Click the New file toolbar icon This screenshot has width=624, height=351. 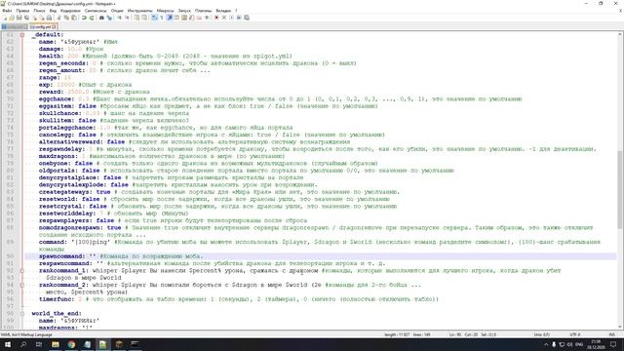5,18
